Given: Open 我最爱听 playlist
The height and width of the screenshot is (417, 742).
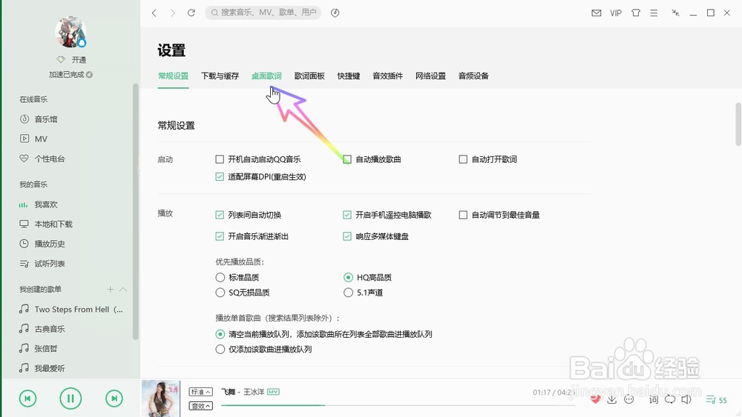Looking at the screenshot, I should [50, 368].
